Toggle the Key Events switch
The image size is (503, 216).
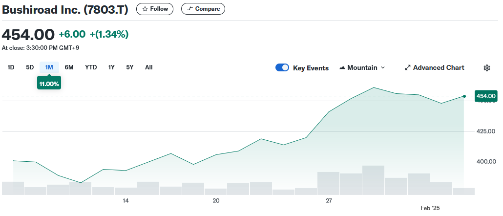282,68
